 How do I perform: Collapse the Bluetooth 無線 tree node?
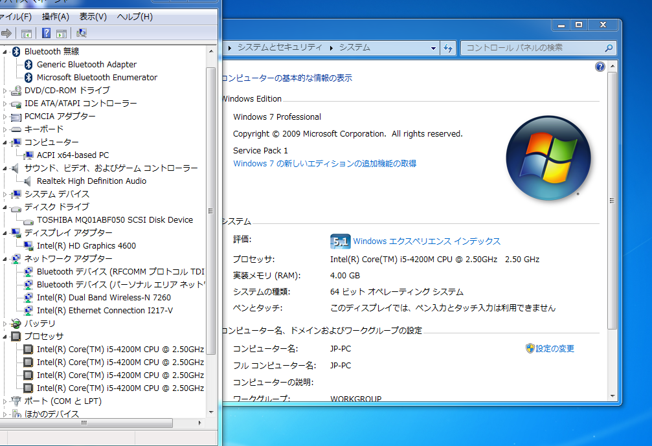(5, 52)
